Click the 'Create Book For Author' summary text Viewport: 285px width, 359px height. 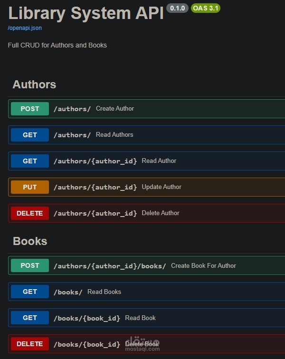[x=203, y=265]
